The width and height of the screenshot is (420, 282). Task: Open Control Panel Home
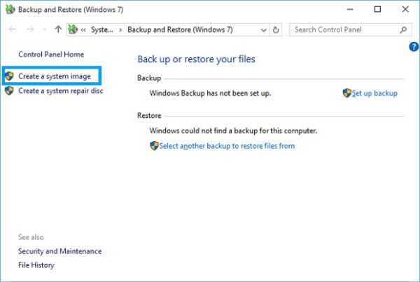point(51,54)
